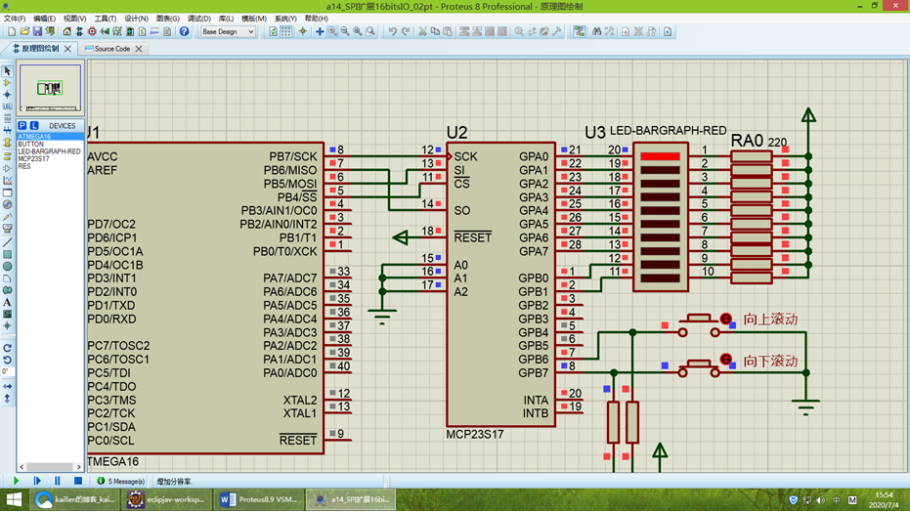Click the Cut scissors icon
This screenshot has height=512, width=910.
[x=422, y=32]
